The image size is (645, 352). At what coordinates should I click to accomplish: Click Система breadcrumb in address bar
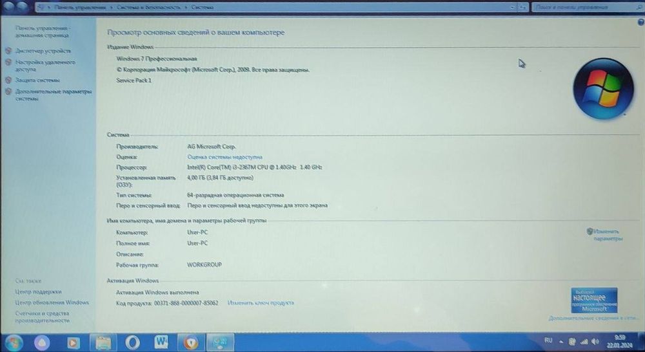pyautogui.click(x=202, y=7)
